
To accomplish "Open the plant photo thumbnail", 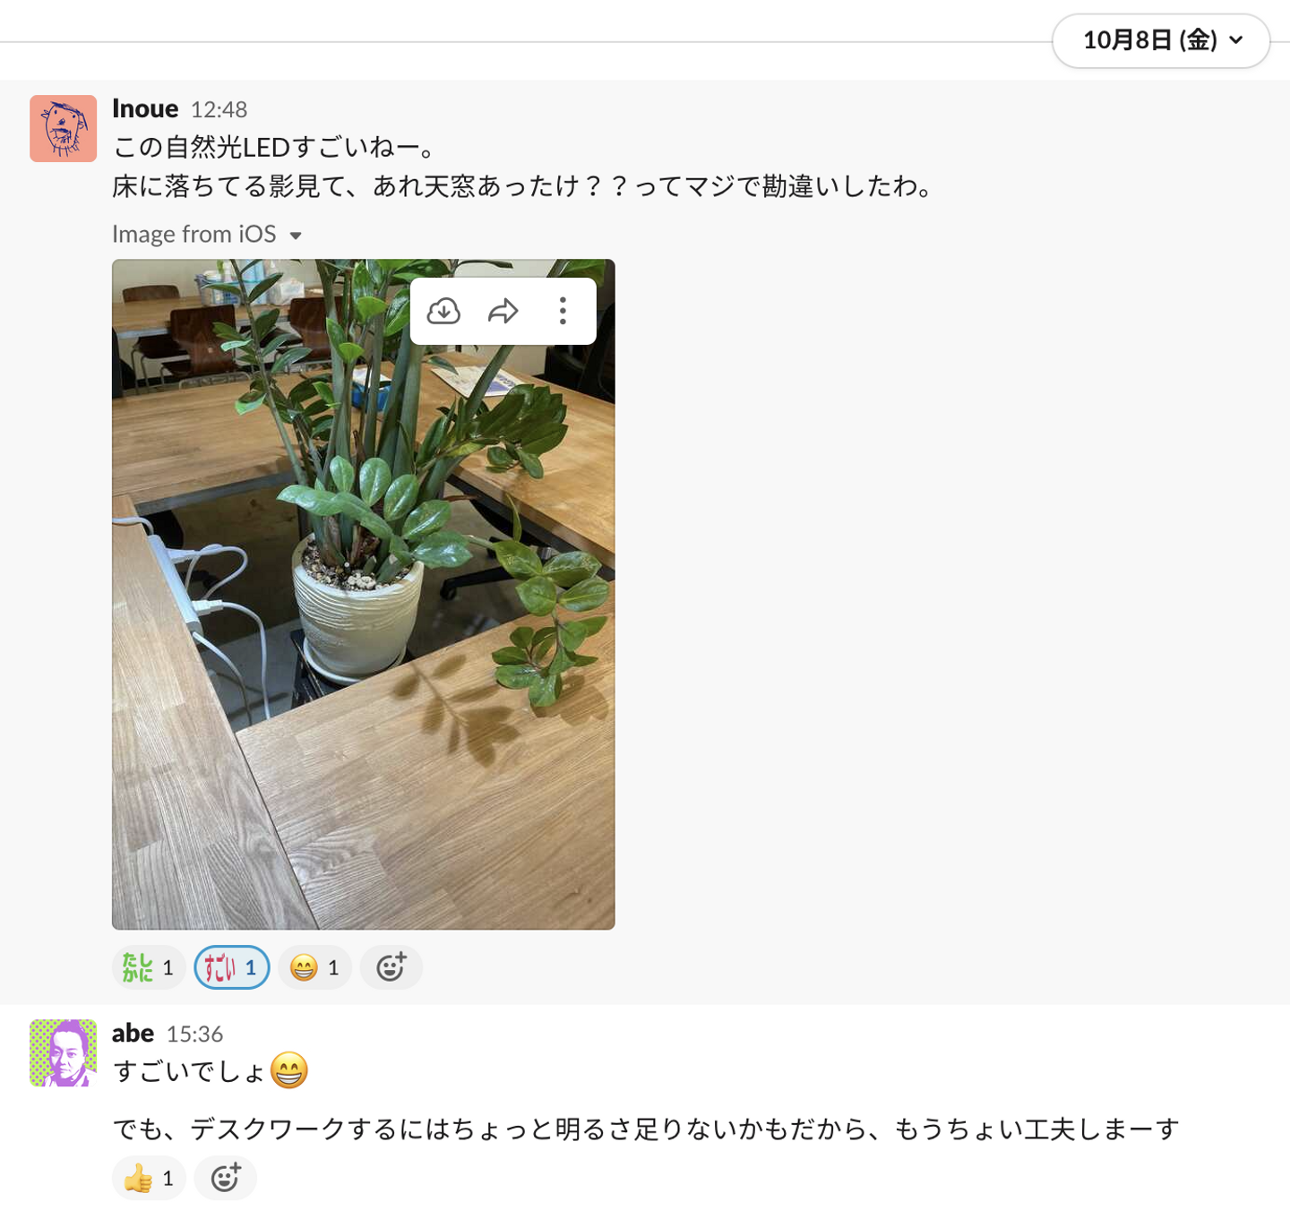I will point(363,627).
